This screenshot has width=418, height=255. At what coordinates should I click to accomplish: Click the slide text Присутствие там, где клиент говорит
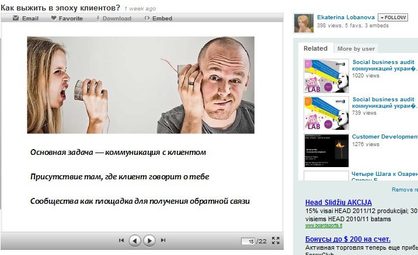coord(120,176)
